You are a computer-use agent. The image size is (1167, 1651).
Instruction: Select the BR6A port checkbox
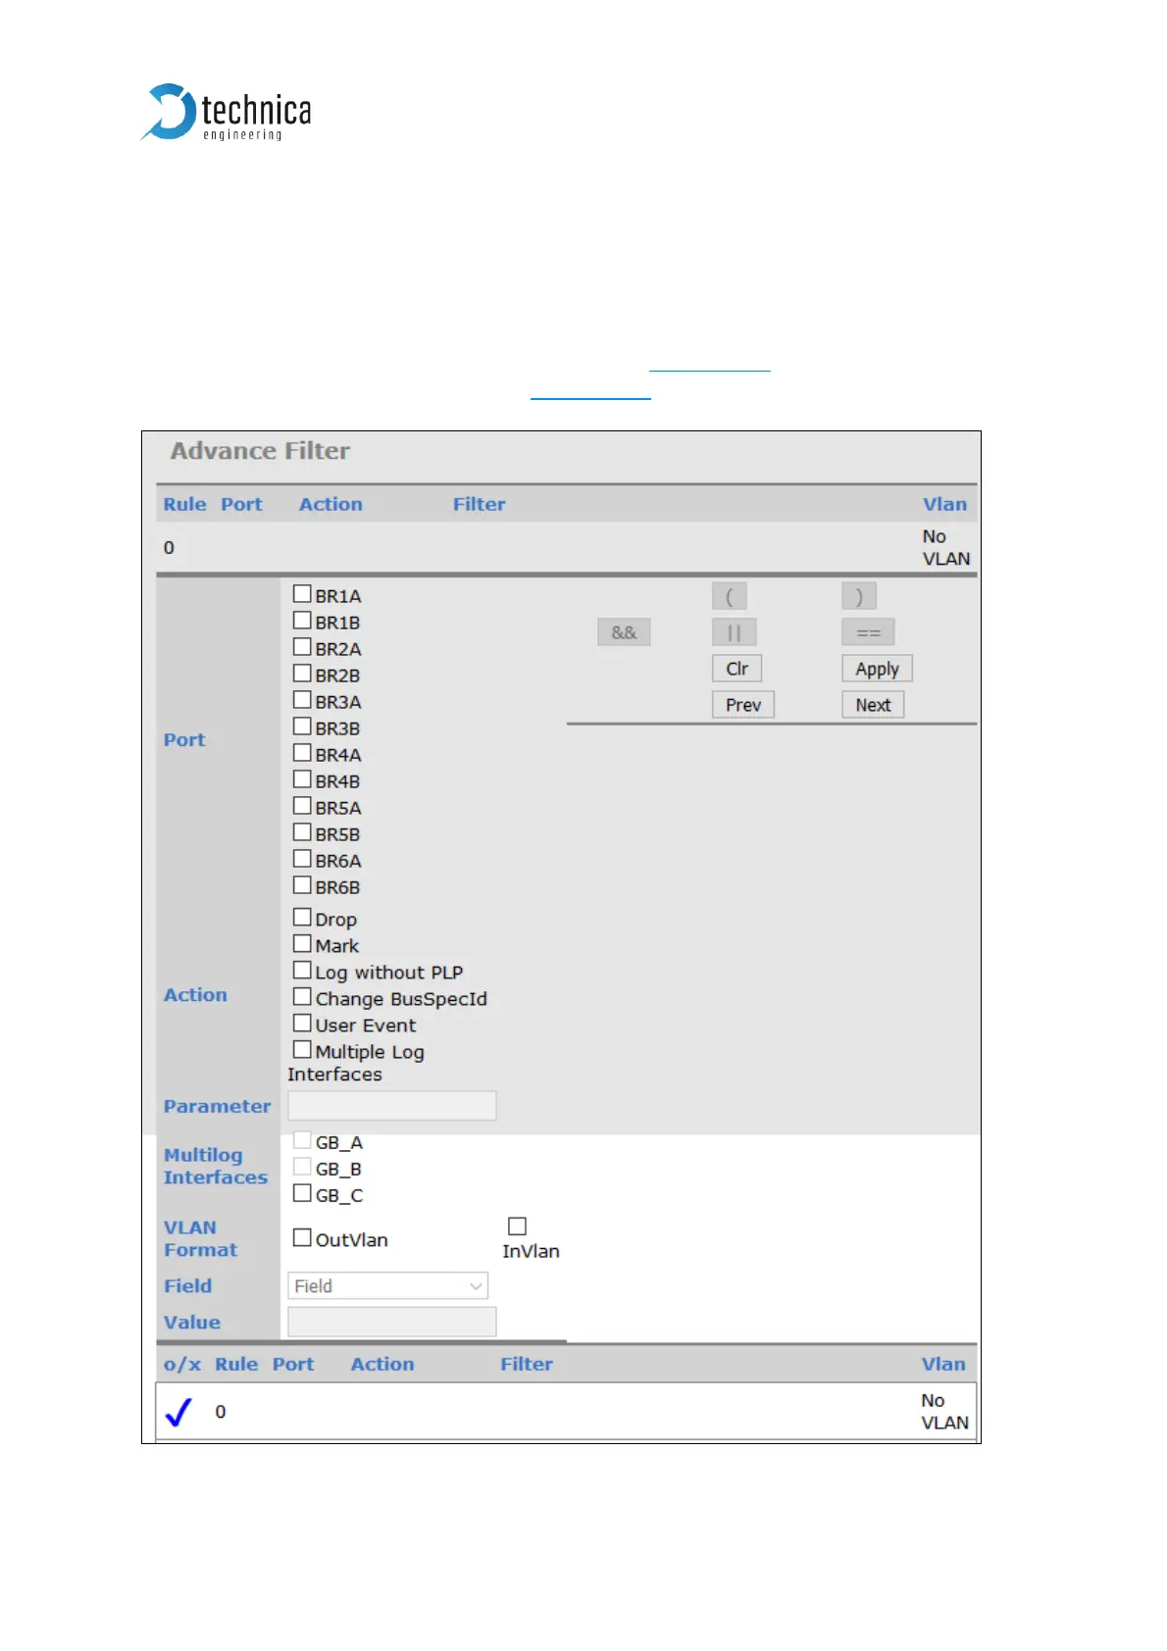click(302, 859)
